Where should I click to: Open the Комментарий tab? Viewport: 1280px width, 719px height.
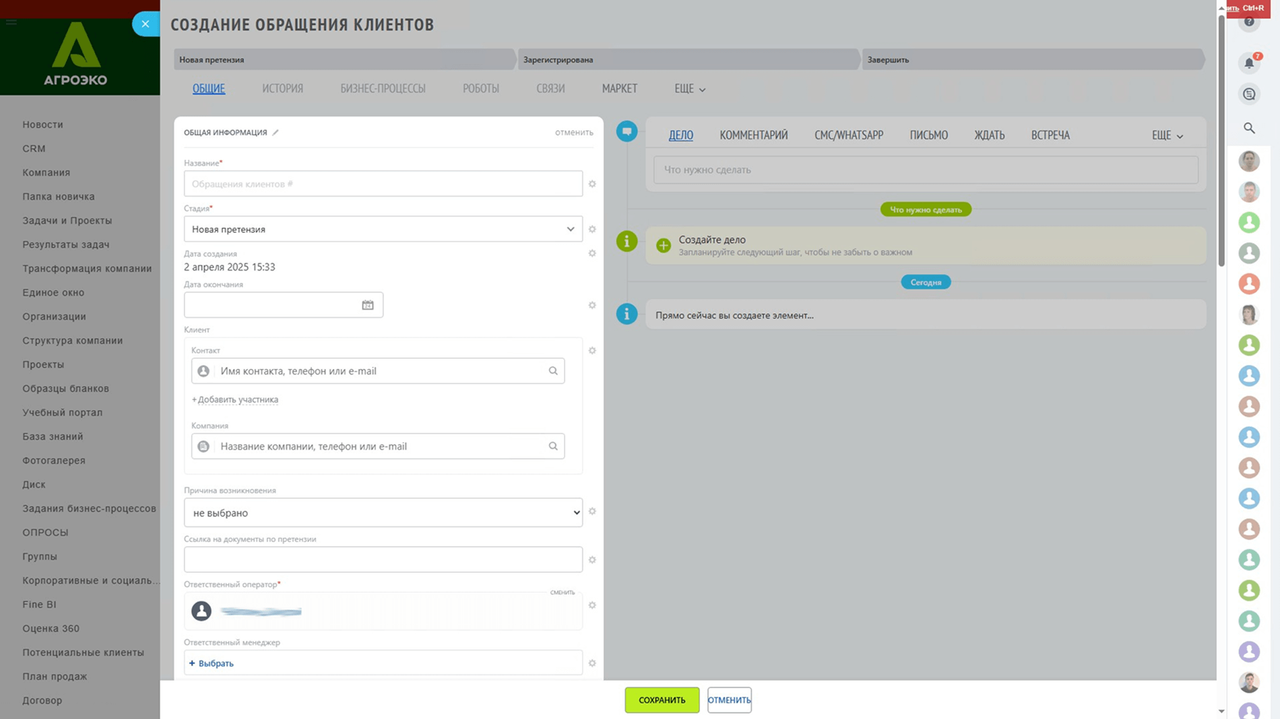pyautogui.click(x=753, y=135)
